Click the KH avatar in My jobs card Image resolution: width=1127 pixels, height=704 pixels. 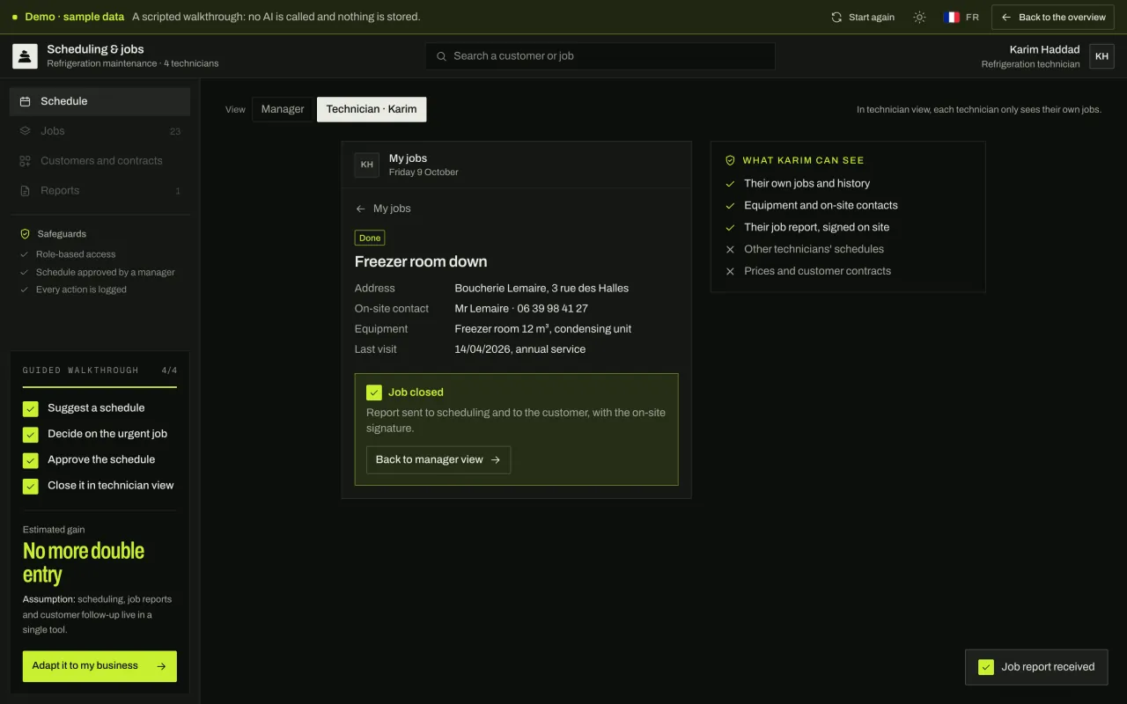coord(367,165)
